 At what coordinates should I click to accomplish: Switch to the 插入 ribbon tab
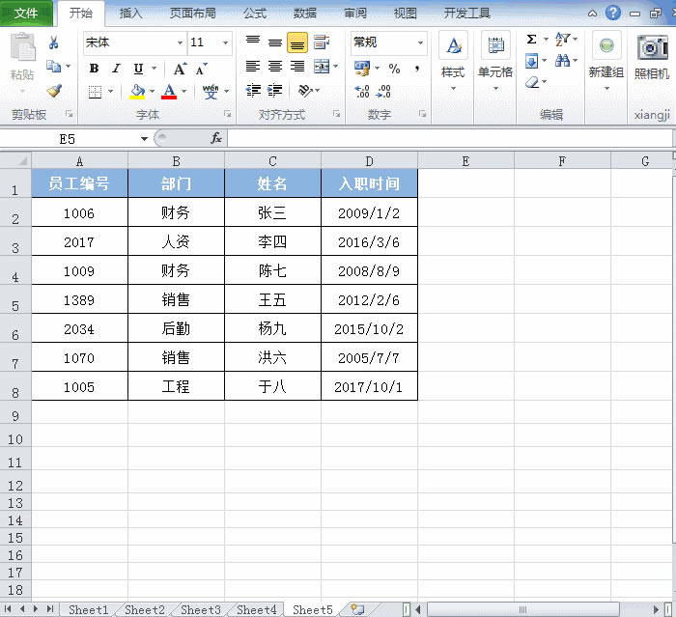click(x=130, y=14)
